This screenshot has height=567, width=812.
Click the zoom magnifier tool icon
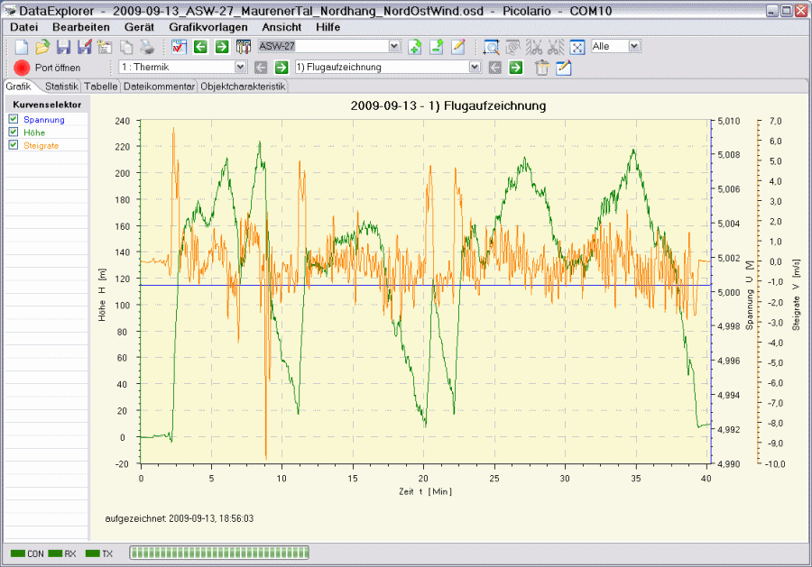[x=491, y=47]
